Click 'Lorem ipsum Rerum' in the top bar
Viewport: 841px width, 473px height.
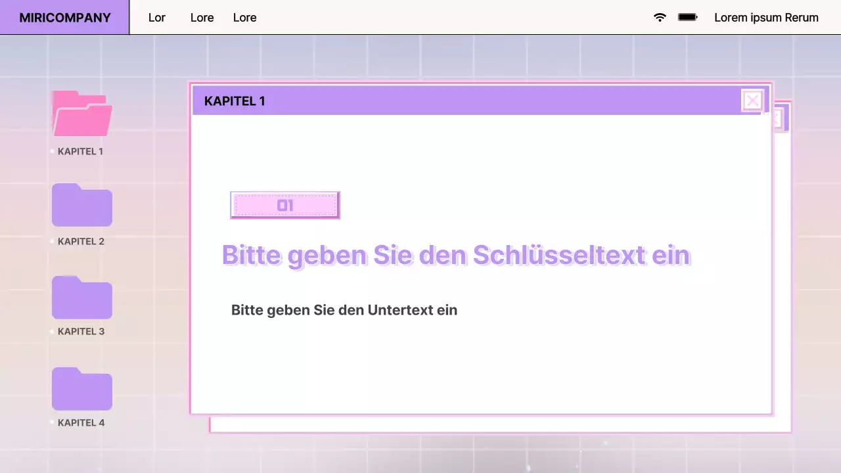(x=766, y=18)
